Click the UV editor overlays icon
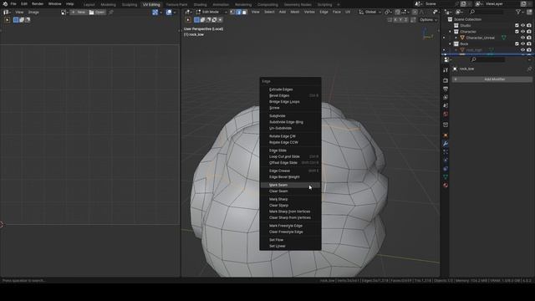This screenshot has width=535, height=301. (x=169, y=12)
